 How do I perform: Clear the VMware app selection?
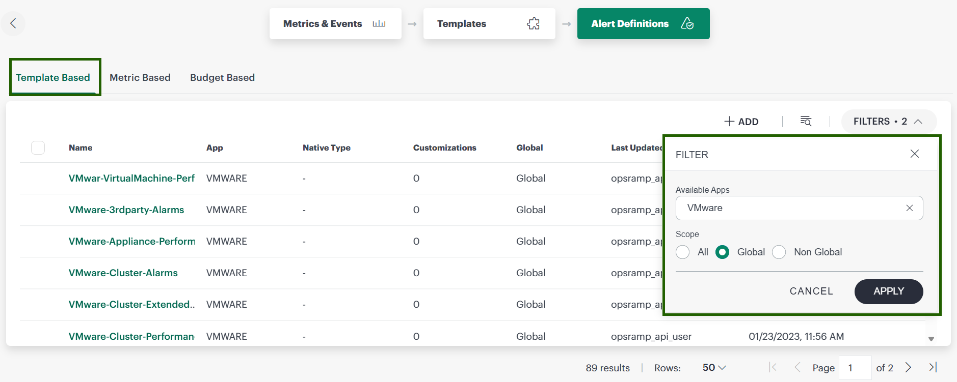910,208
